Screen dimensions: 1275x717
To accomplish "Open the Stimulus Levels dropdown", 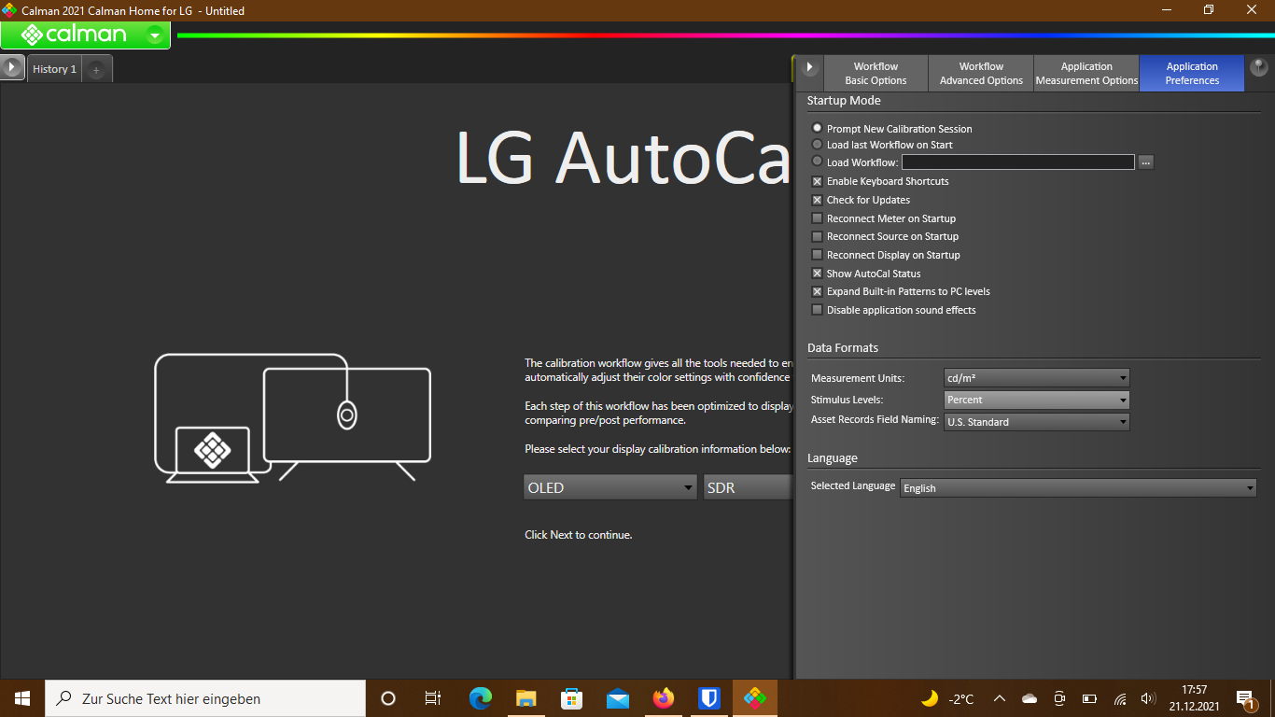I will point(1037,400).
